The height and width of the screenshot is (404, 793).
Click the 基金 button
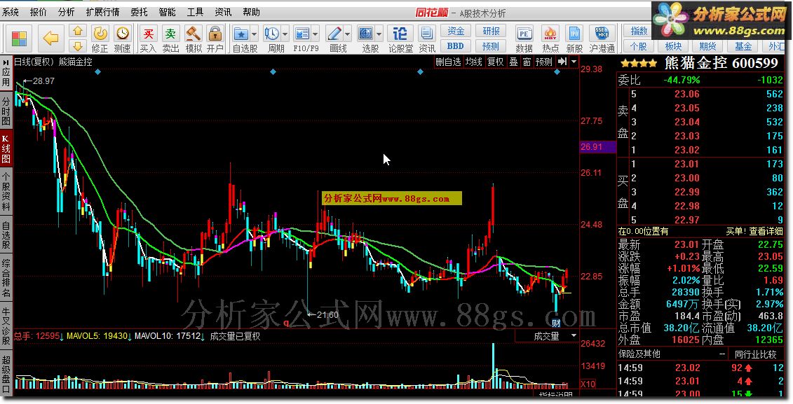tap(743, 46)
